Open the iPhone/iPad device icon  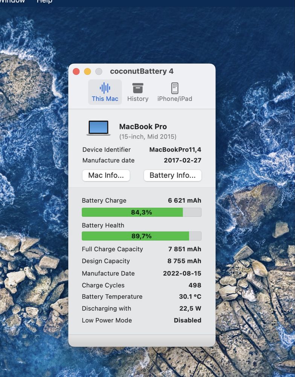tap(175, 88)
